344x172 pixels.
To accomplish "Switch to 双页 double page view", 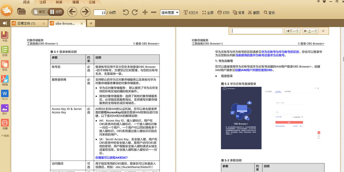I will [x=56, y=12].
